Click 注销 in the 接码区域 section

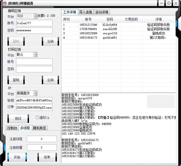click(50, 41)
